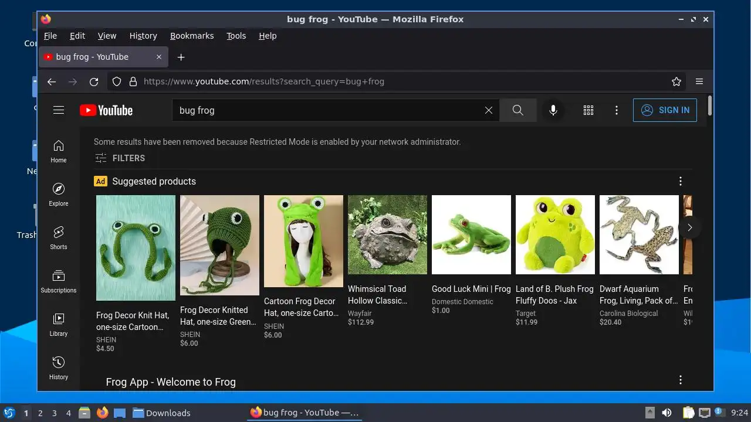Click the padlock site information icon
The height and width of the screenshot is (422, 751).
(133, 81)
